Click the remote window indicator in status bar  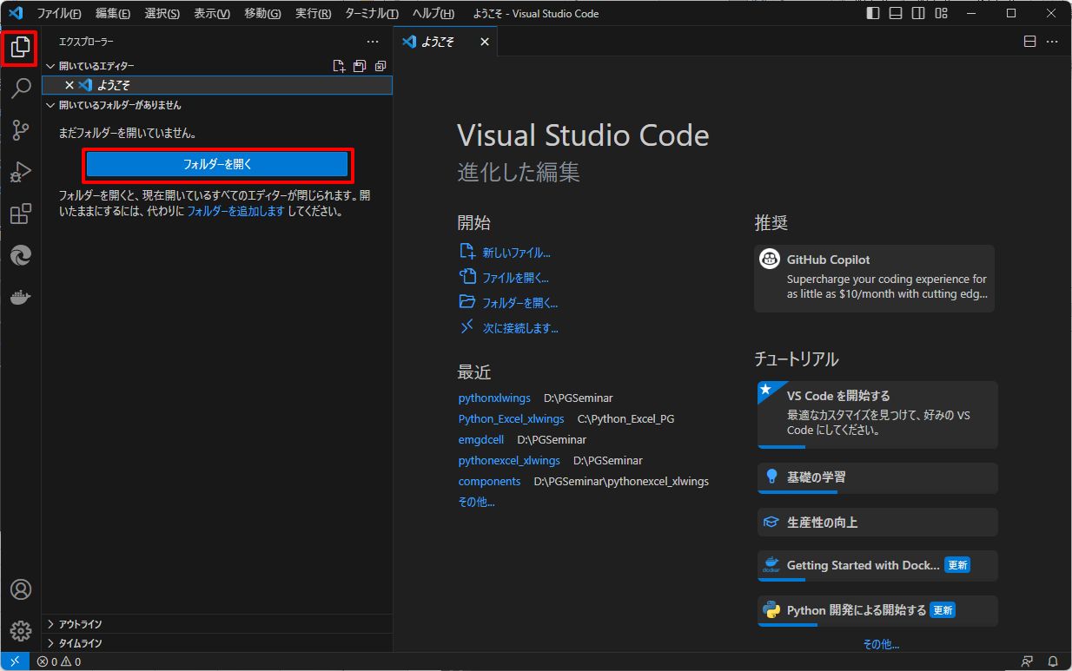15,661
